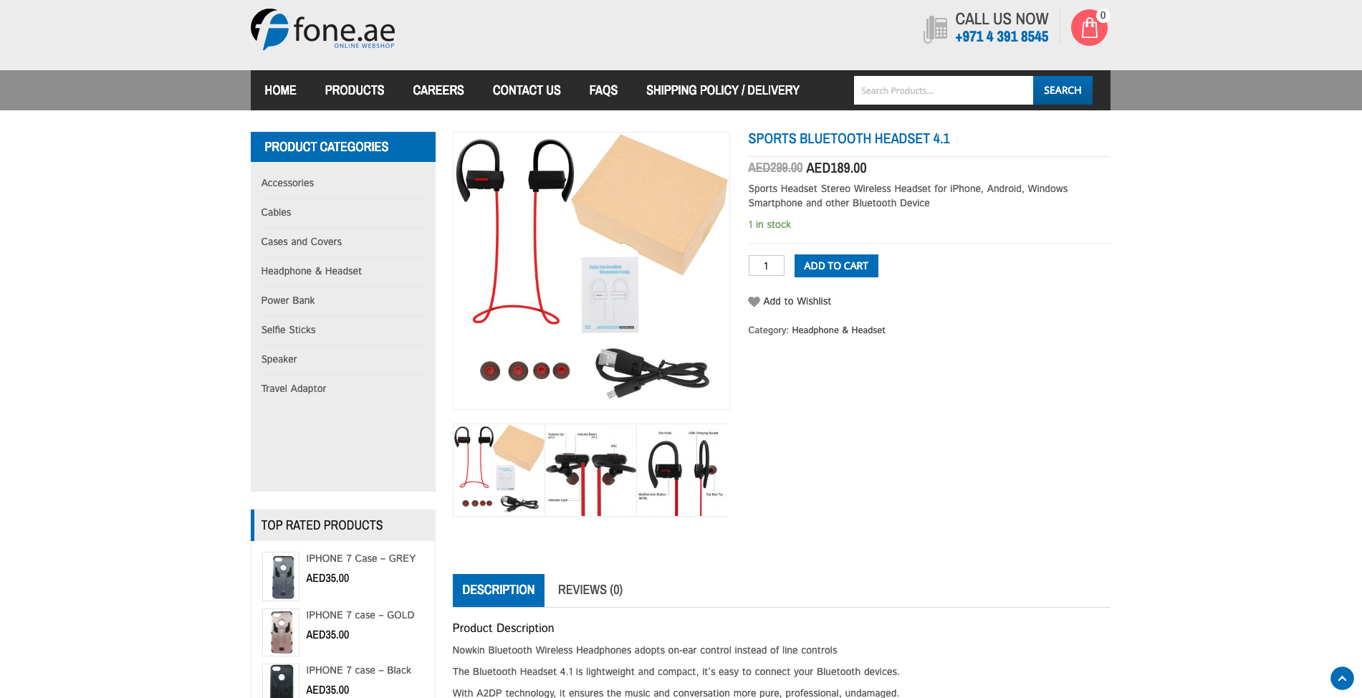1362x698 pixels.
Task: Click the quantity input box
Action: 767,266
